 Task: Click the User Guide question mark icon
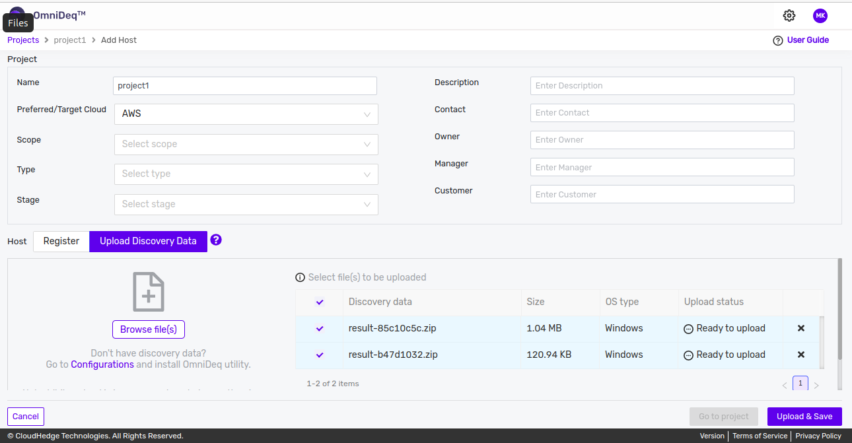(778, 40)
